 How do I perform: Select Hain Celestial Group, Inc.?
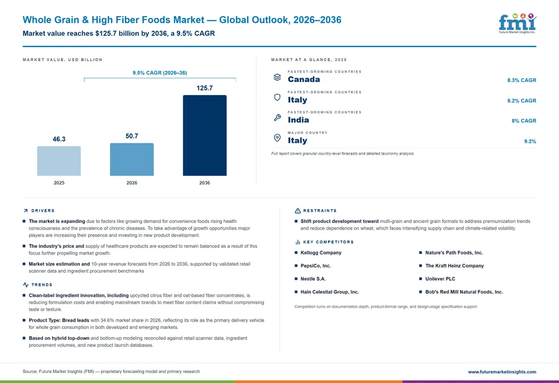(x=329, y=292)
